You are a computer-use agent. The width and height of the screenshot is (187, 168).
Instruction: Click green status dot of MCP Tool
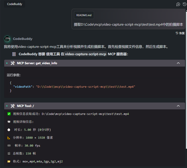pos(7,106)
